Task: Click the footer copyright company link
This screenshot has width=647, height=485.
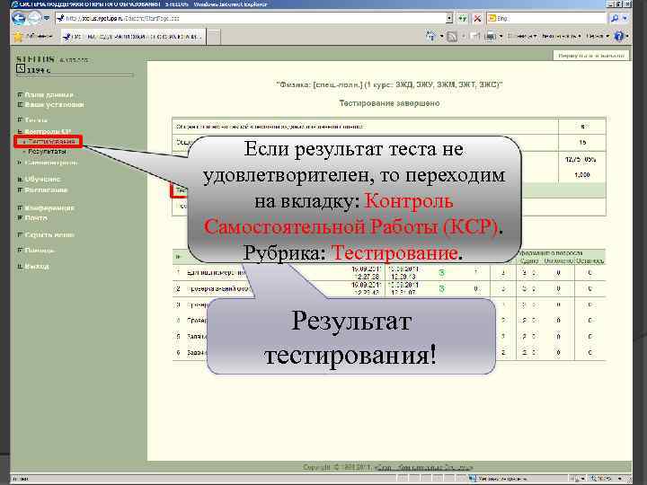Action: [x=424, y=467]
